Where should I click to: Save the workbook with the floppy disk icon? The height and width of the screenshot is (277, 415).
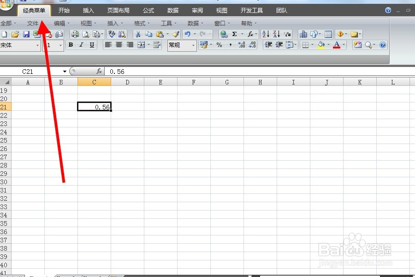[26, 34]
